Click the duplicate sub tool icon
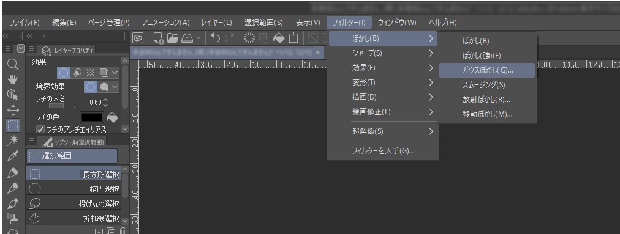This screenshot has height=234, width=620. [111, 231]
